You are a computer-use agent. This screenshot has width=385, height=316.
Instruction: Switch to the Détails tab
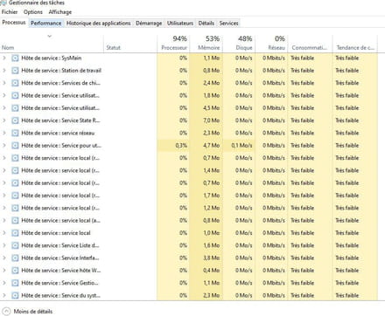click(206, 24)
